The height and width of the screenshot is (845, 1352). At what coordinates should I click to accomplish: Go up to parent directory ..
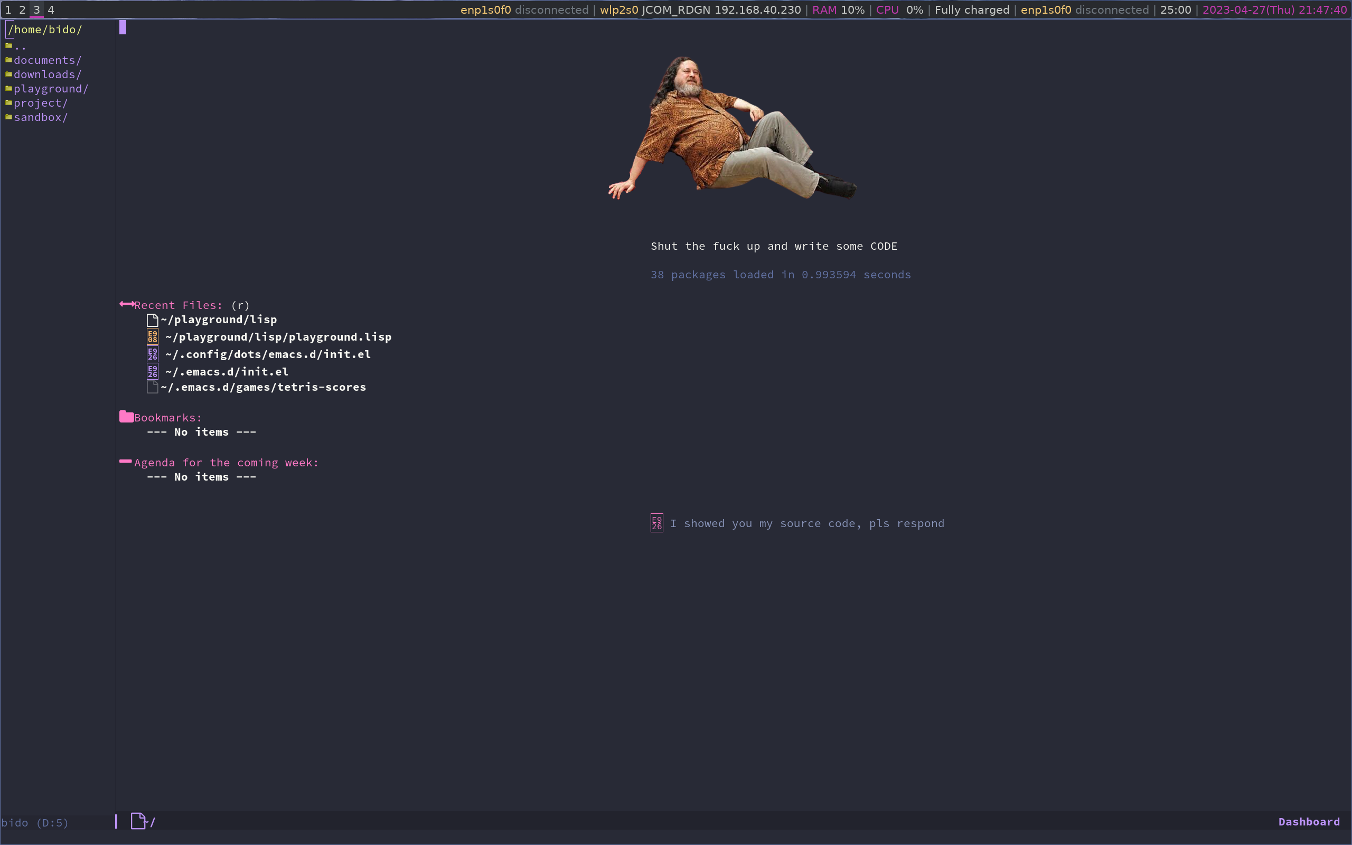[20, 46]
